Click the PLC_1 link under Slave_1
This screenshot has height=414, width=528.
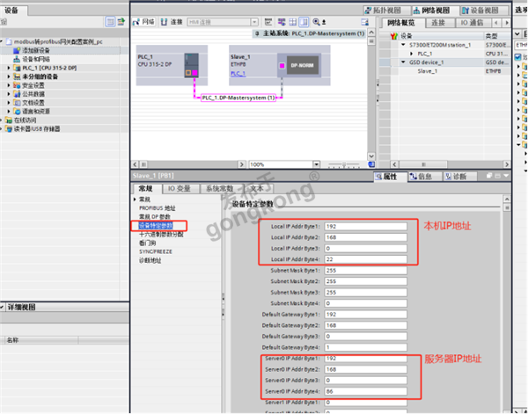(238, 74)
